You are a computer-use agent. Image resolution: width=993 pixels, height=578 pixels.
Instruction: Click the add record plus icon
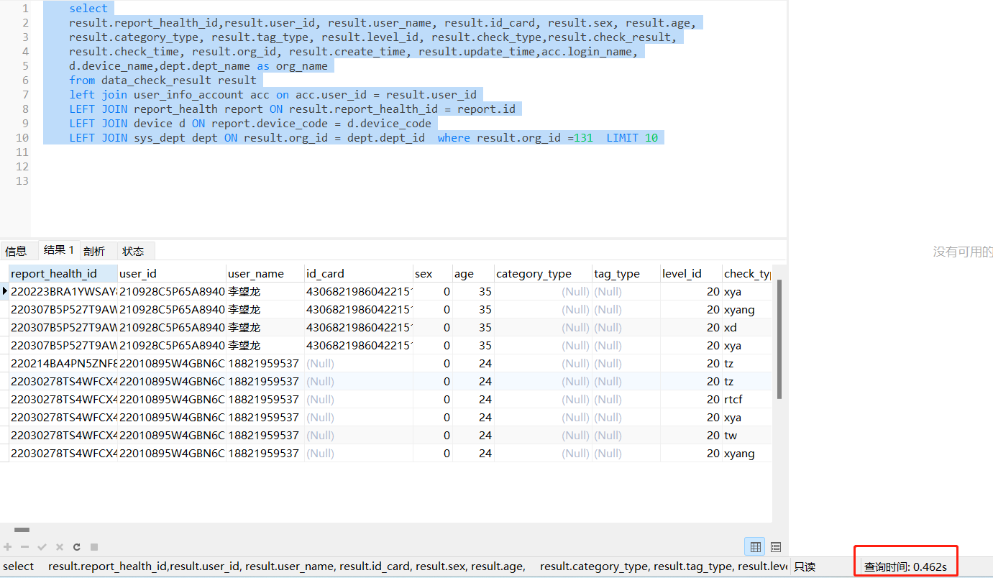8,547
